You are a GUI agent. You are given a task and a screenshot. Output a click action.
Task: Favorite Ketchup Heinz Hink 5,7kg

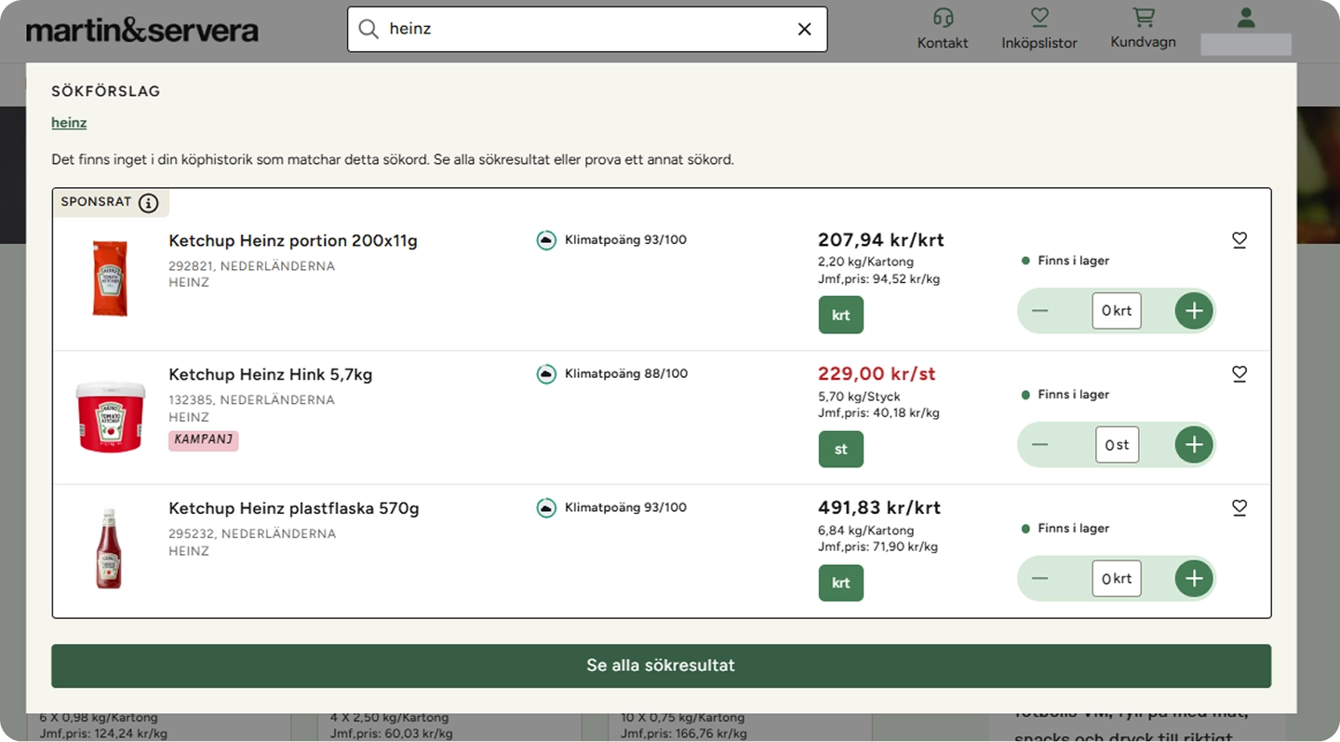tap(1239, 373)
